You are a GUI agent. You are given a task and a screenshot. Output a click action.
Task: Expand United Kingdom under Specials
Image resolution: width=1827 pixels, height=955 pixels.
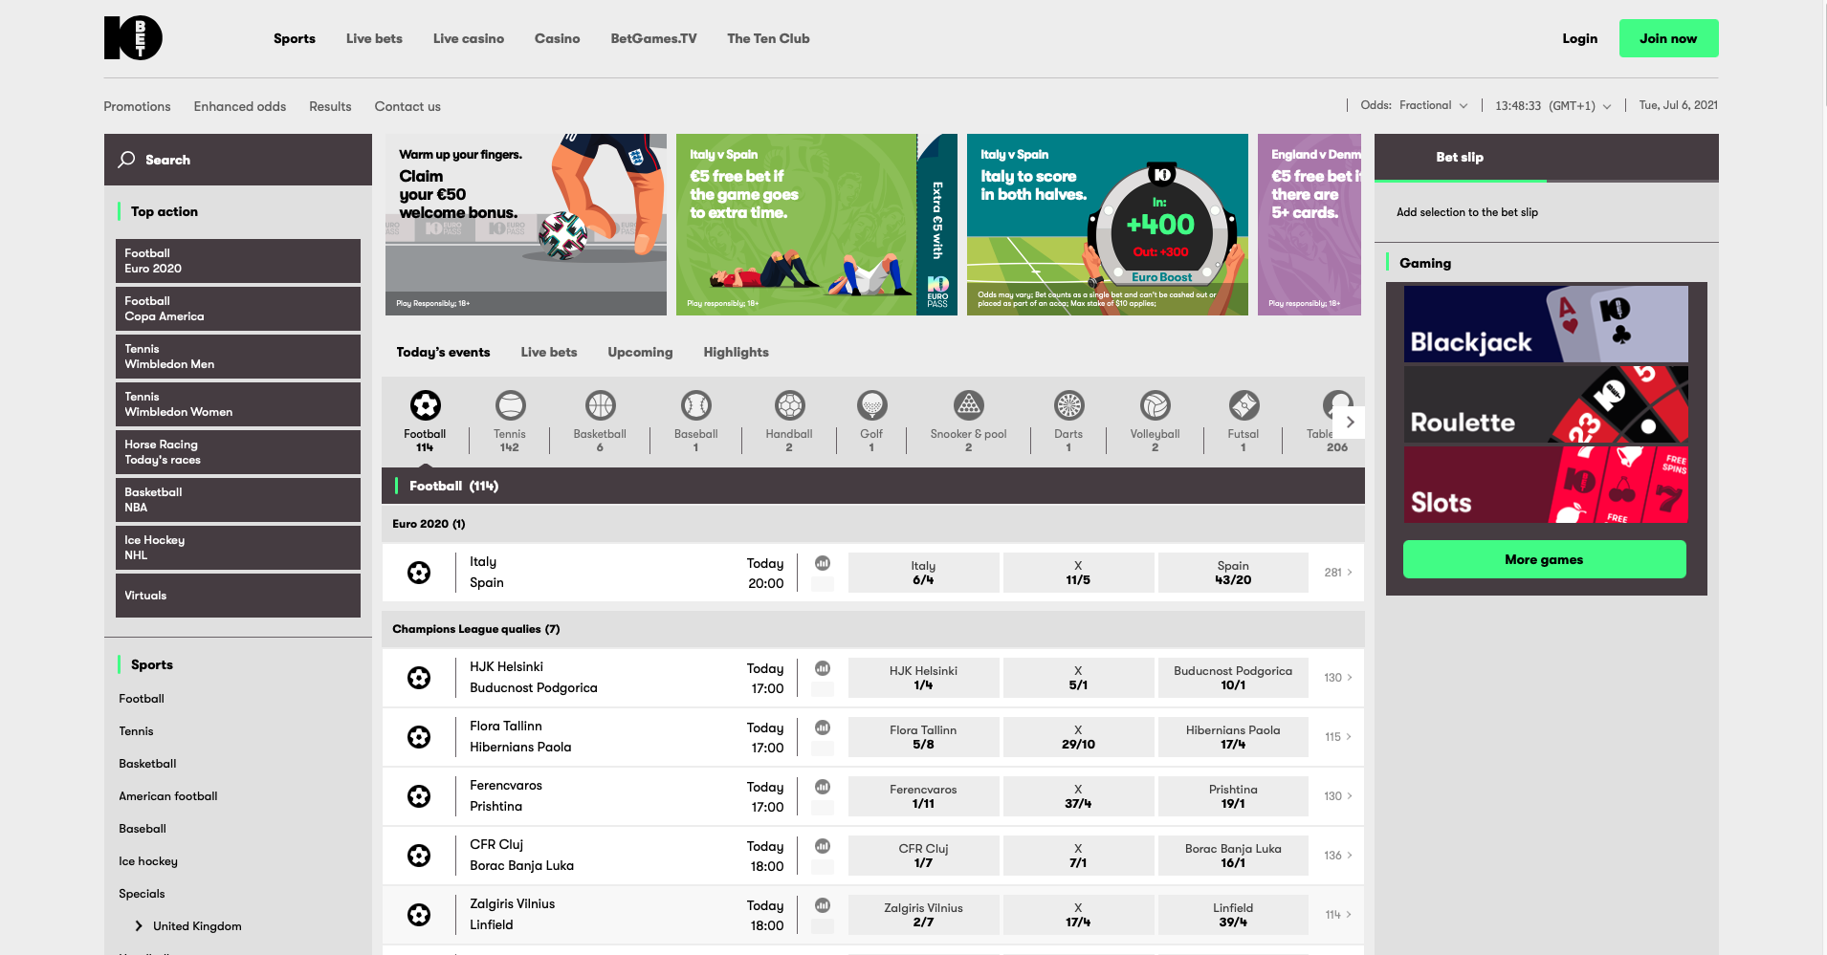pyautogui.click(x=139, y=926)
